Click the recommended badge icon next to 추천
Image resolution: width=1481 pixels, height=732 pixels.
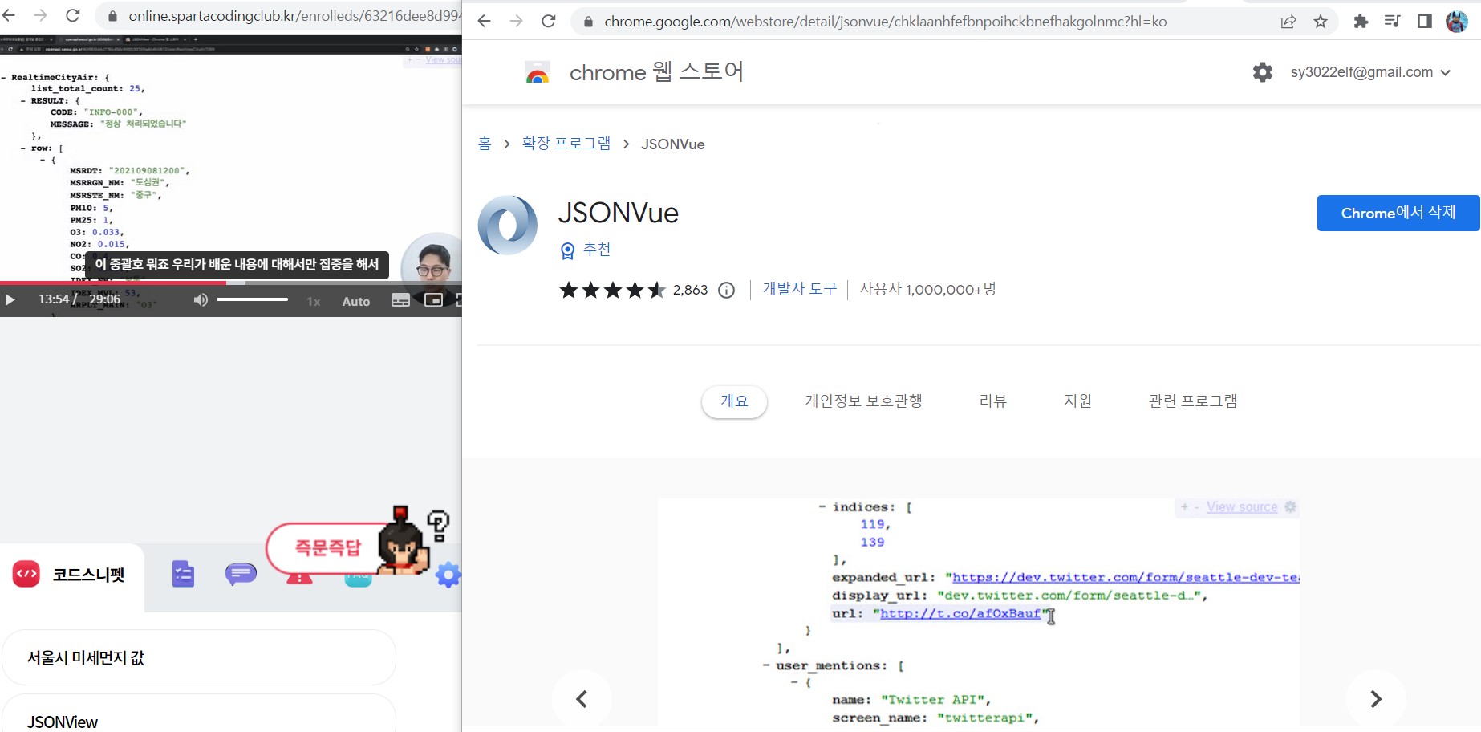coord(568,250)
